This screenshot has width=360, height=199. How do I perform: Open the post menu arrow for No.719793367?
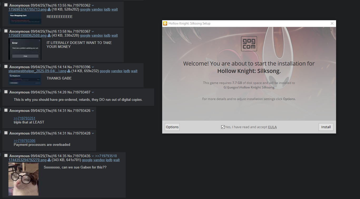click(93, 32)
